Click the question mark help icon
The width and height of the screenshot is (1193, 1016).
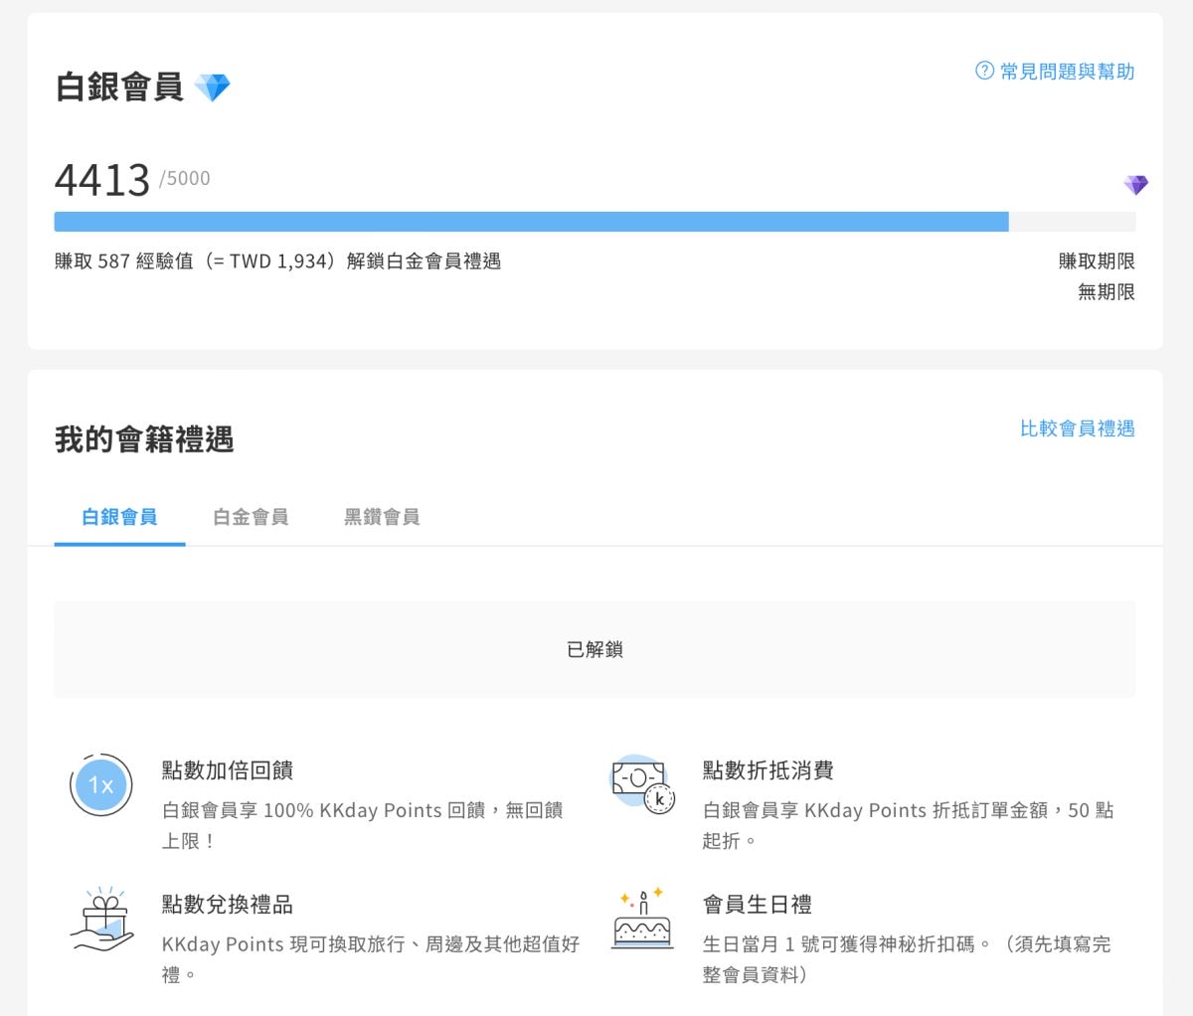(x=984, y=71)
